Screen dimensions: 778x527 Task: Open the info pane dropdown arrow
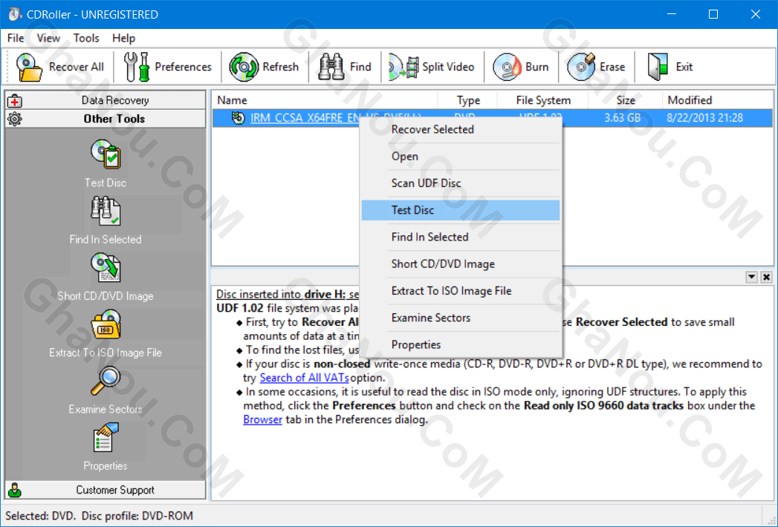click(x=752, y=277)
